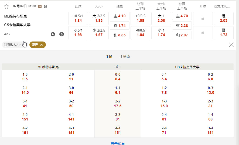Image resolution: width=239 pixels, height=145 pixels.
Task: Pick first-half 客 at 2.36
Action: point(182,26)
